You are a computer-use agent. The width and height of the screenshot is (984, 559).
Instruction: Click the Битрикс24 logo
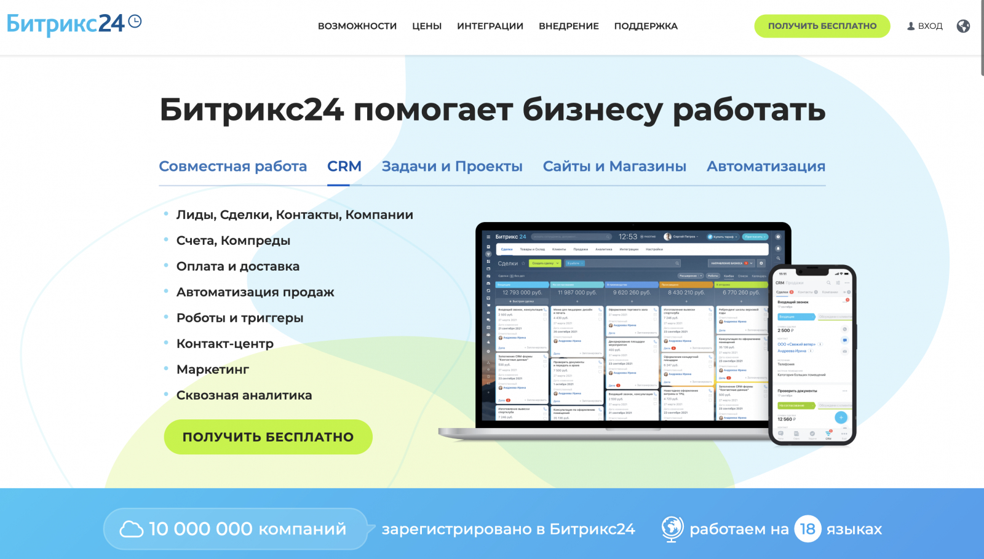(x=74, y=25)
